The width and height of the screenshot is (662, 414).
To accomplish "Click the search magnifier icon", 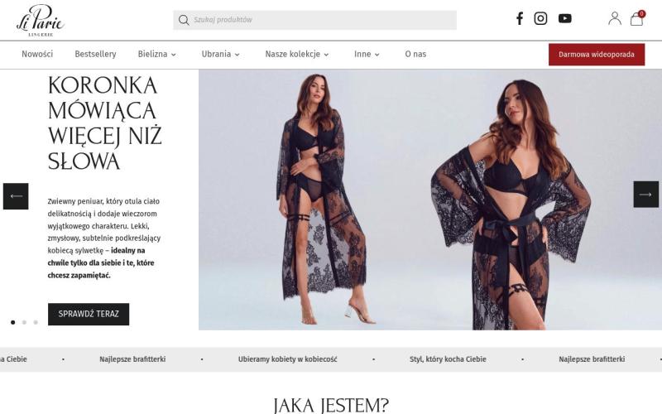I will click(184, 20).
